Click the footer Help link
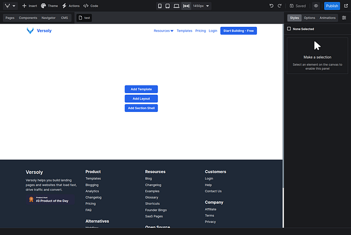 [208, 185]
